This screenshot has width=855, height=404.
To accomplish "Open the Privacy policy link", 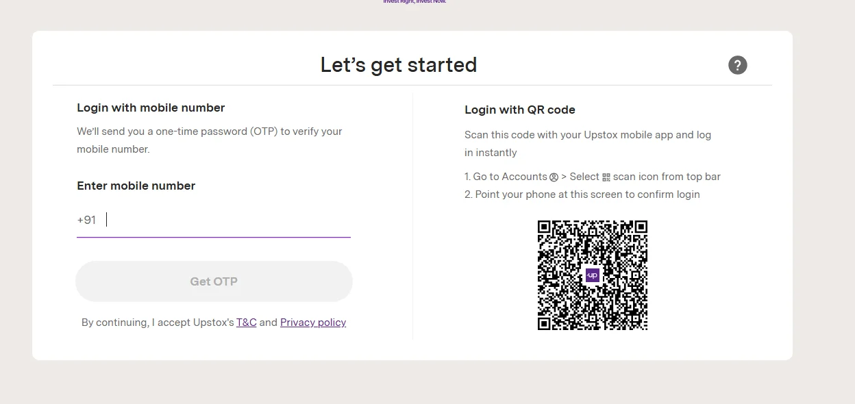I will pyautogui.click(x=313, y=323).
